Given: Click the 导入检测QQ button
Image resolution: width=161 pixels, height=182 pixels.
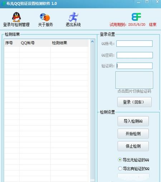Looking at the screenshot, I should coord(133,121).
